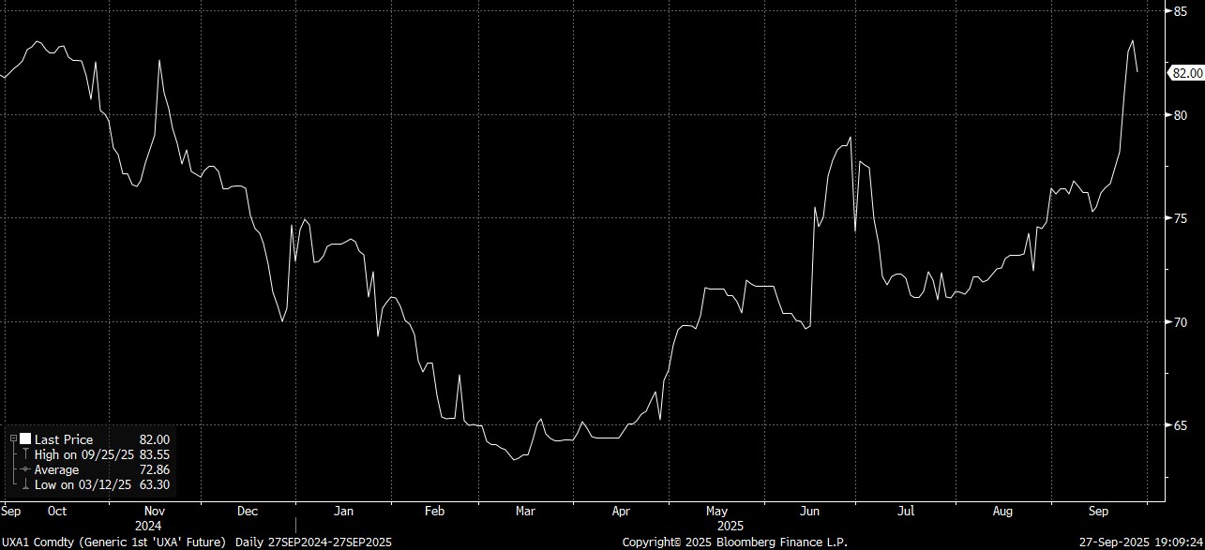Click the Jul label on date axis
Screen dimensions: 1205x550
(x=906, y=512)
